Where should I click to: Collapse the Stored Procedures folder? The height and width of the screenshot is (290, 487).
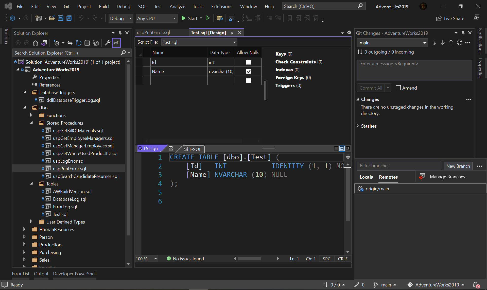pyautogui.click(x=31, y=123)
